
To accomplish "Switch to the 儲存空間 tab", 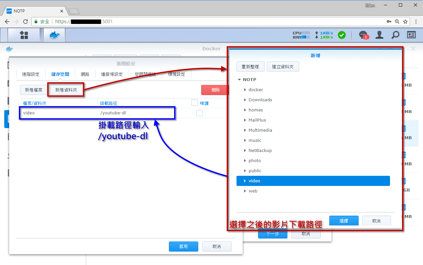I will tap(60, 74).
